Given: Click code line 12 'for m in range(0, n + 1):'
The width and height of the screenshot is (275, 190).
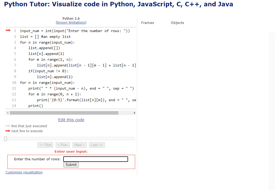Looking at the screenshot, I should 55,94.
